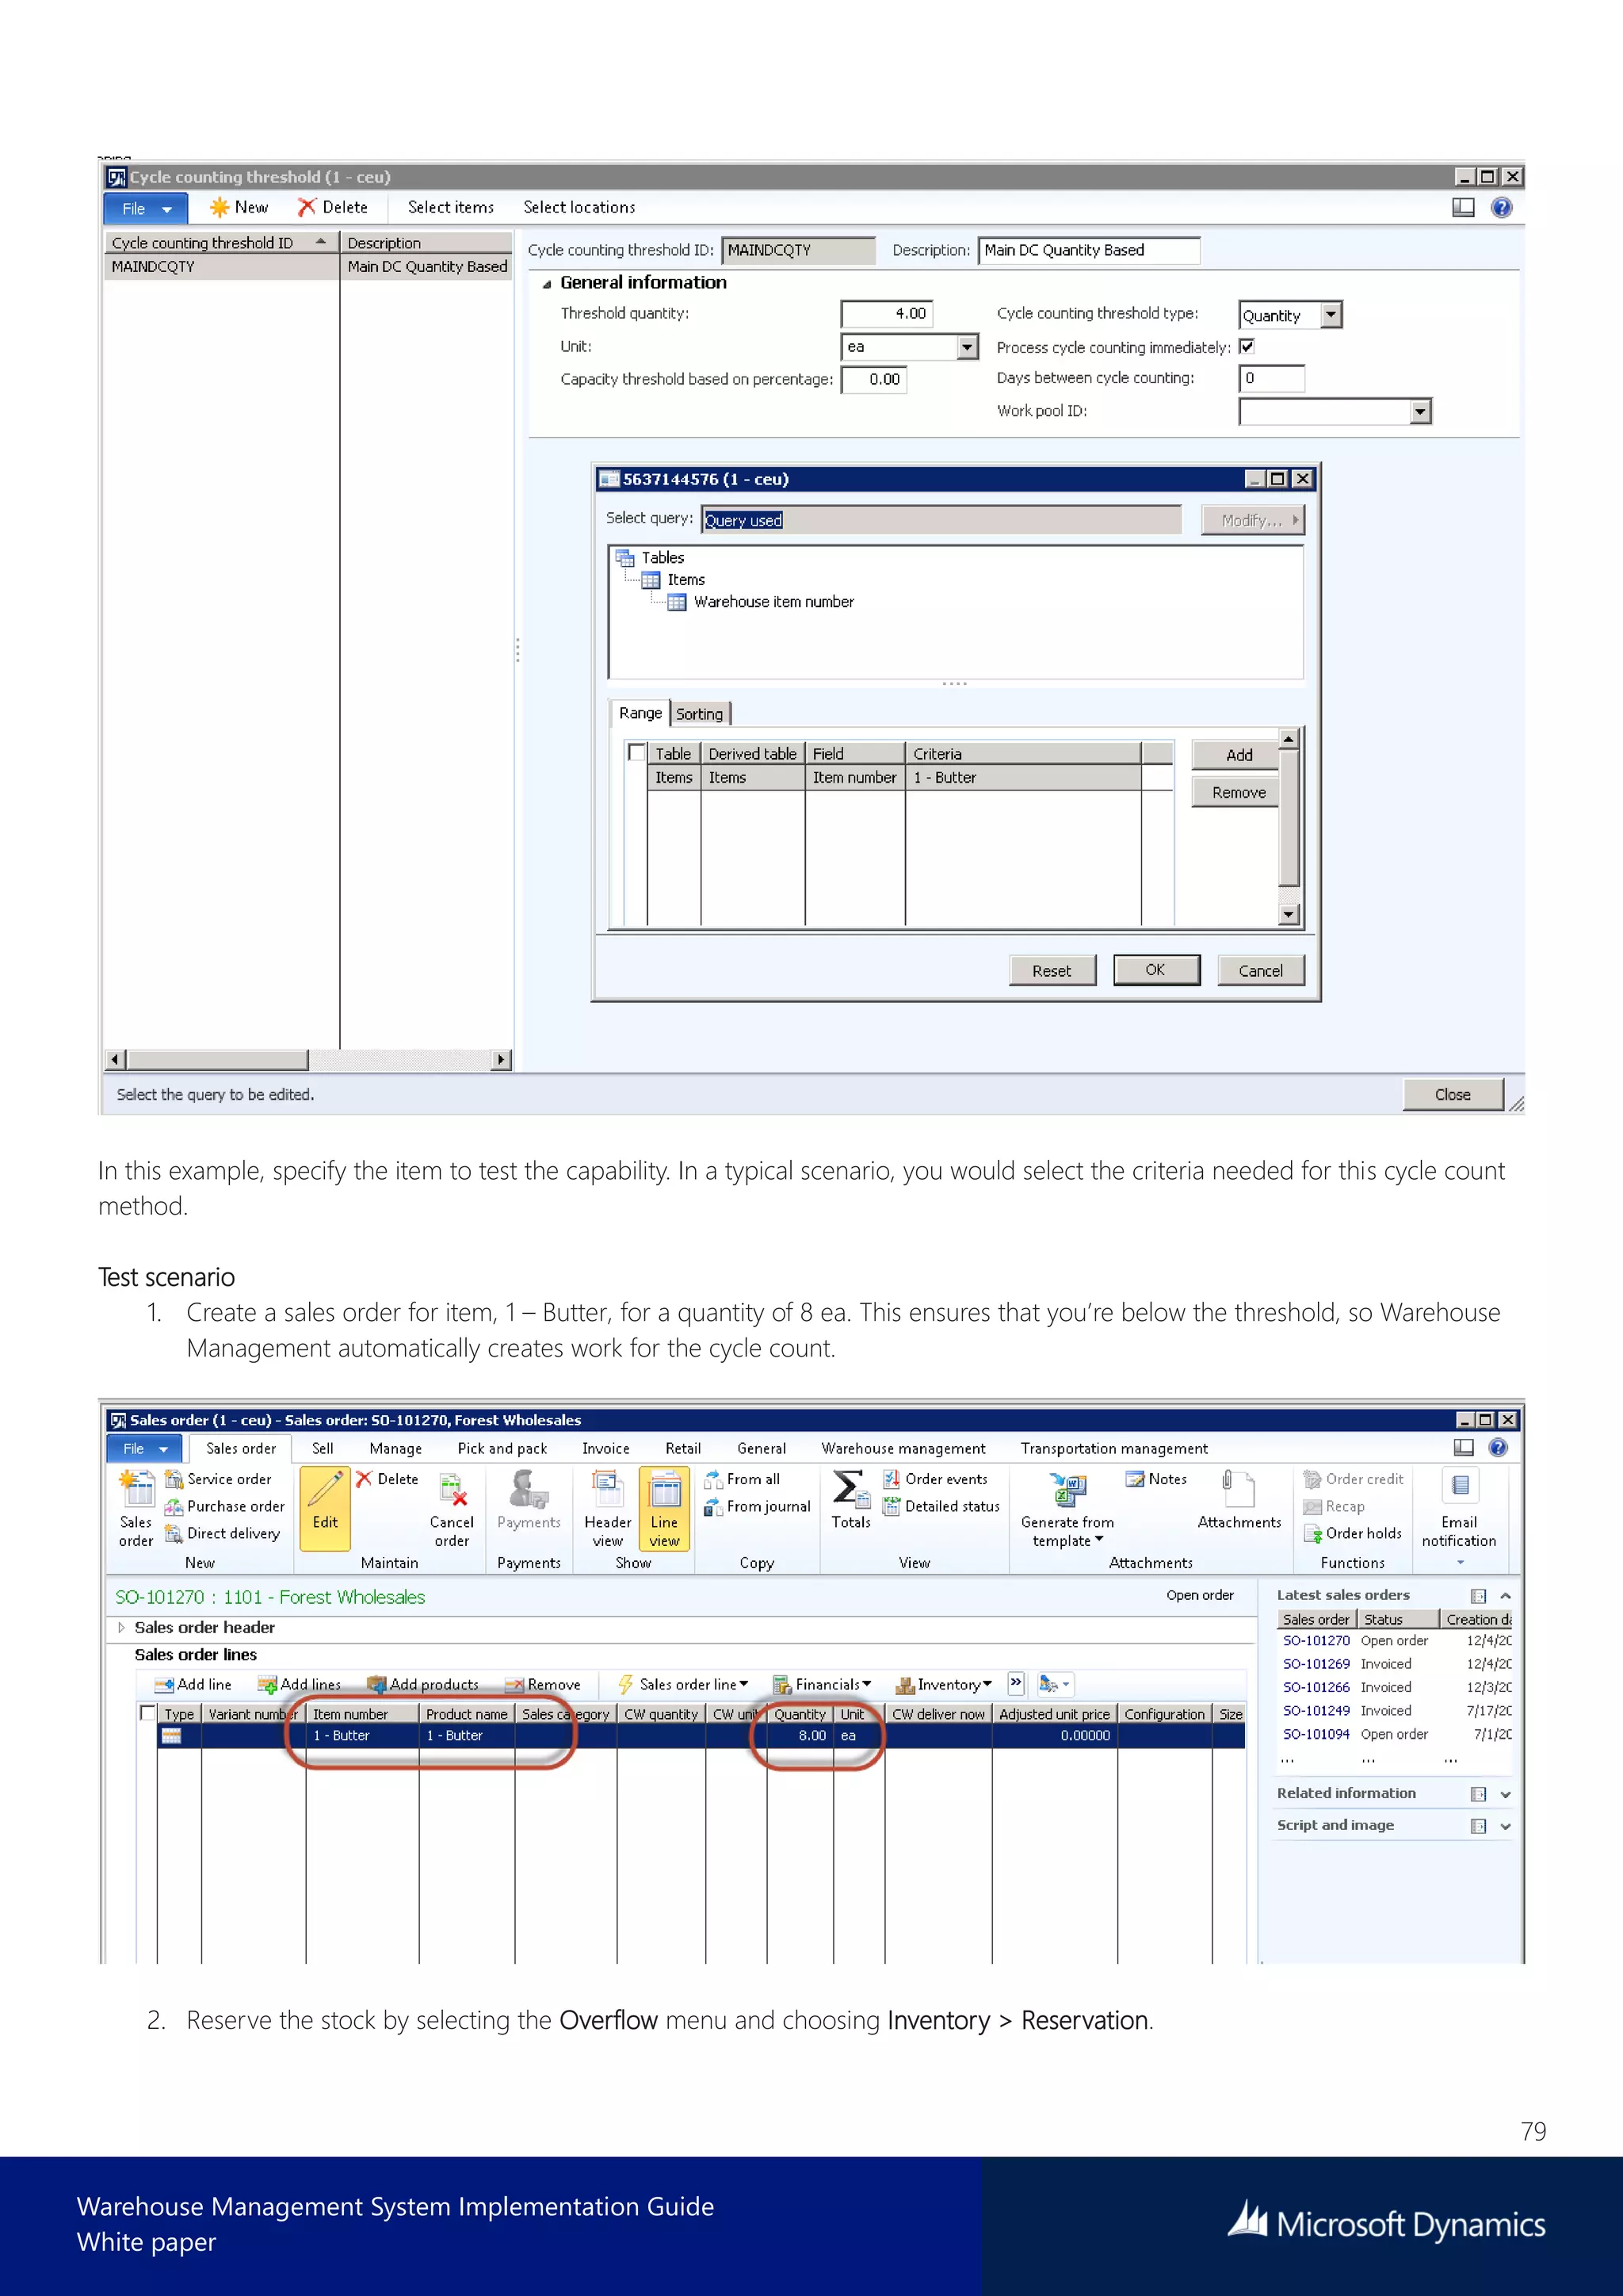Click Edit pencil button in Maintain group

(325, 1507)
